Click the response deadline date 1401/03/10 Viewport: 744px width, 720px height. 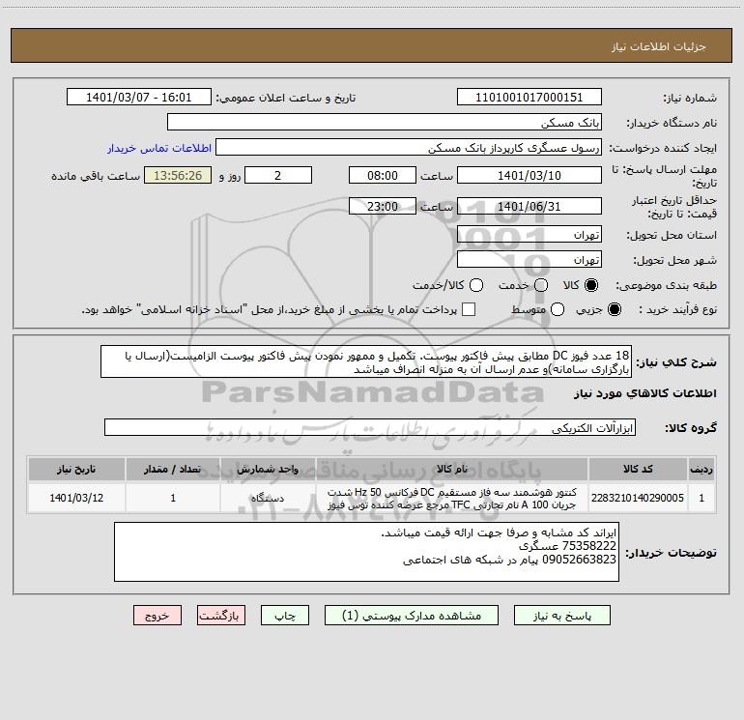(529, 176)
